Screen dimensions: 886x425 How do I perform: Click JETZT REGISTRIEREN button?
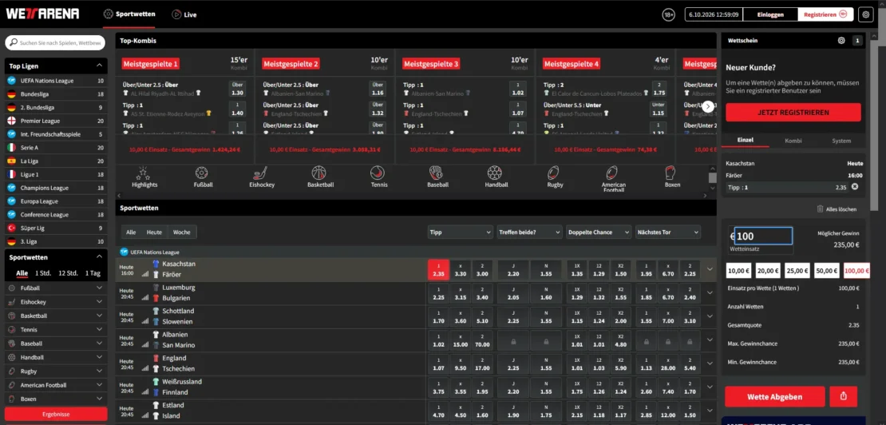[x=793, y=113]
